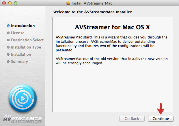Click the welcome text paragraph area
This screenshot has height=126, width=179.
tap(112, 50)
